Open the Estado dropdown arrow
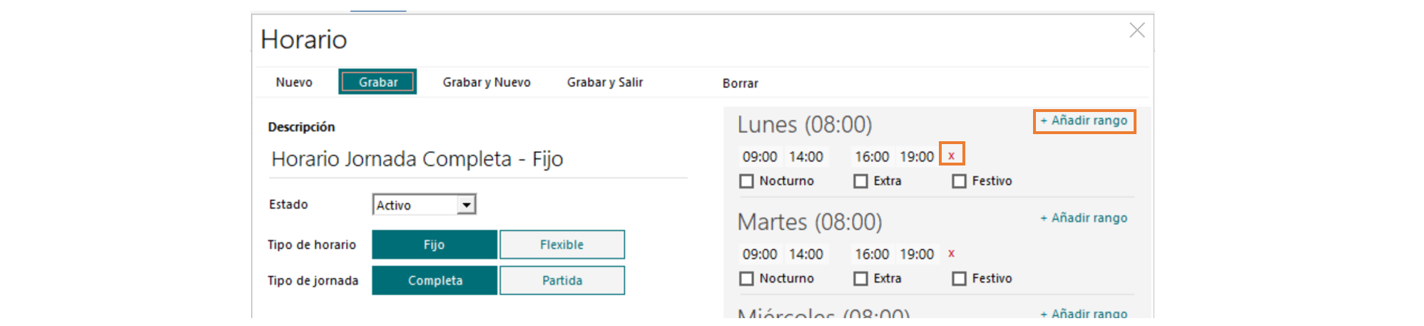The image size is (1424, 326). (x=466, y=205)
